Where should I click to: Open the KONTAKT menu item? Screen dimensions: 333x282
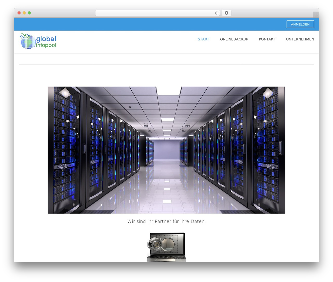tap(267, 39)
